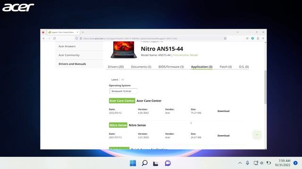The width and height of the screenshot is (302, 169).
Task: Select Drivers and Manuals in sidebar
Action: [72, 64]
